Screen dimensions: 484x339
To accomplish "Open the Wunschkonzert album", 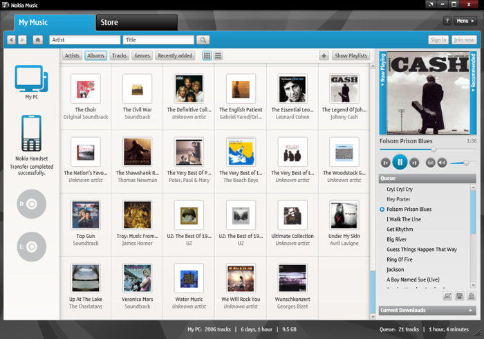I will coord(292,278).
